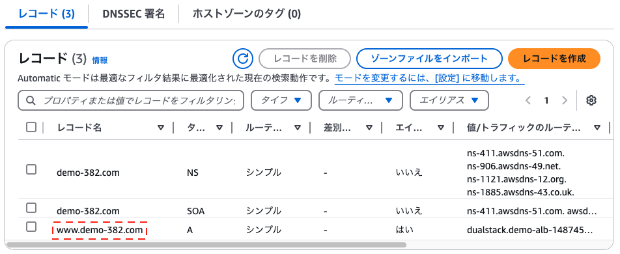Open the ルーティ... filter dropdown

tap(361, 100)
